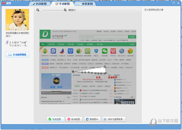The width and height of the screenshot is (182, 130).
Task: Click the brush icon on 自动抠图 tab
Action: click(x=34, y=4)
